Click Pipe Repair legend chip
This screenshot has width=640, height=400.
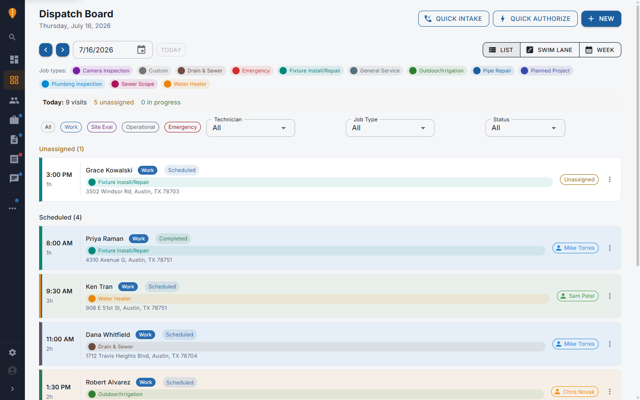tap(492, 71)
